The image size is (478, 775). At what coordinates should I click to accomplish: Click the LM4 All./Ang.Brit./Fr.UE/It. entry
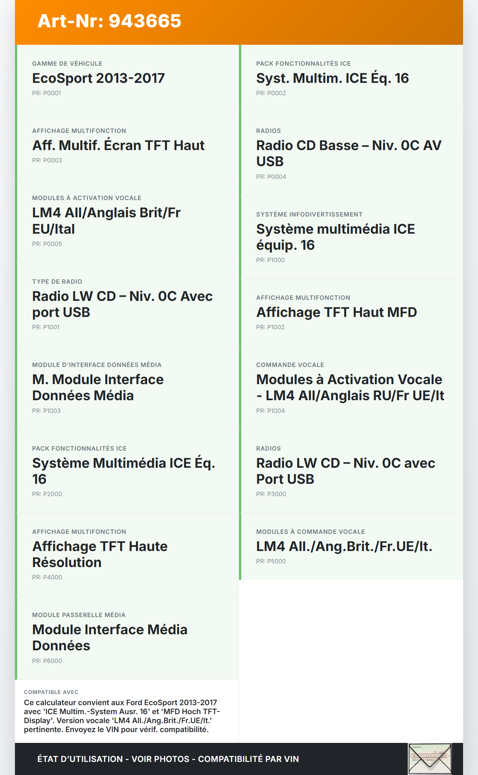pyautogui.click(x=351, y=547)
